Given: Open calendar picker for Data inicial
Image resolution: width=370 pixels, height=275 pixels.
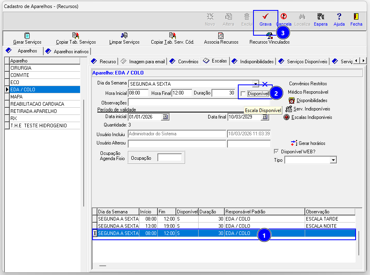Looking at the screenshot, I should [x=165, y=117].
